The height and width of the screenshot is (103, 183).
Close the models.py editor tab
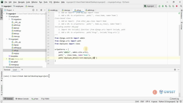tap(59, 10)
